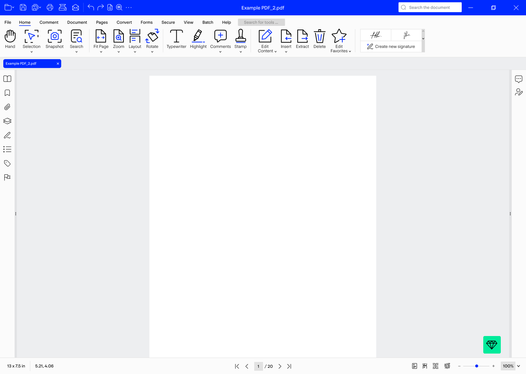Click the Search for tools field

[x=261, y=22]
